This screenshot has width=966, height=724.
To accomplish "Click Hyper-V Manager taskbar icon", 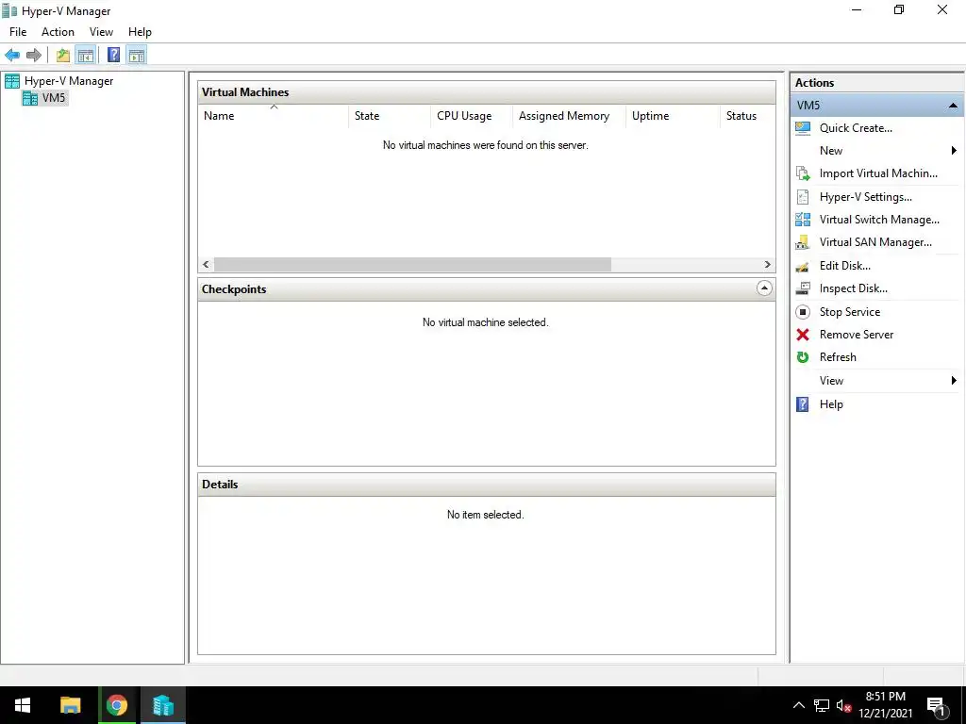I will coord(163,705).
